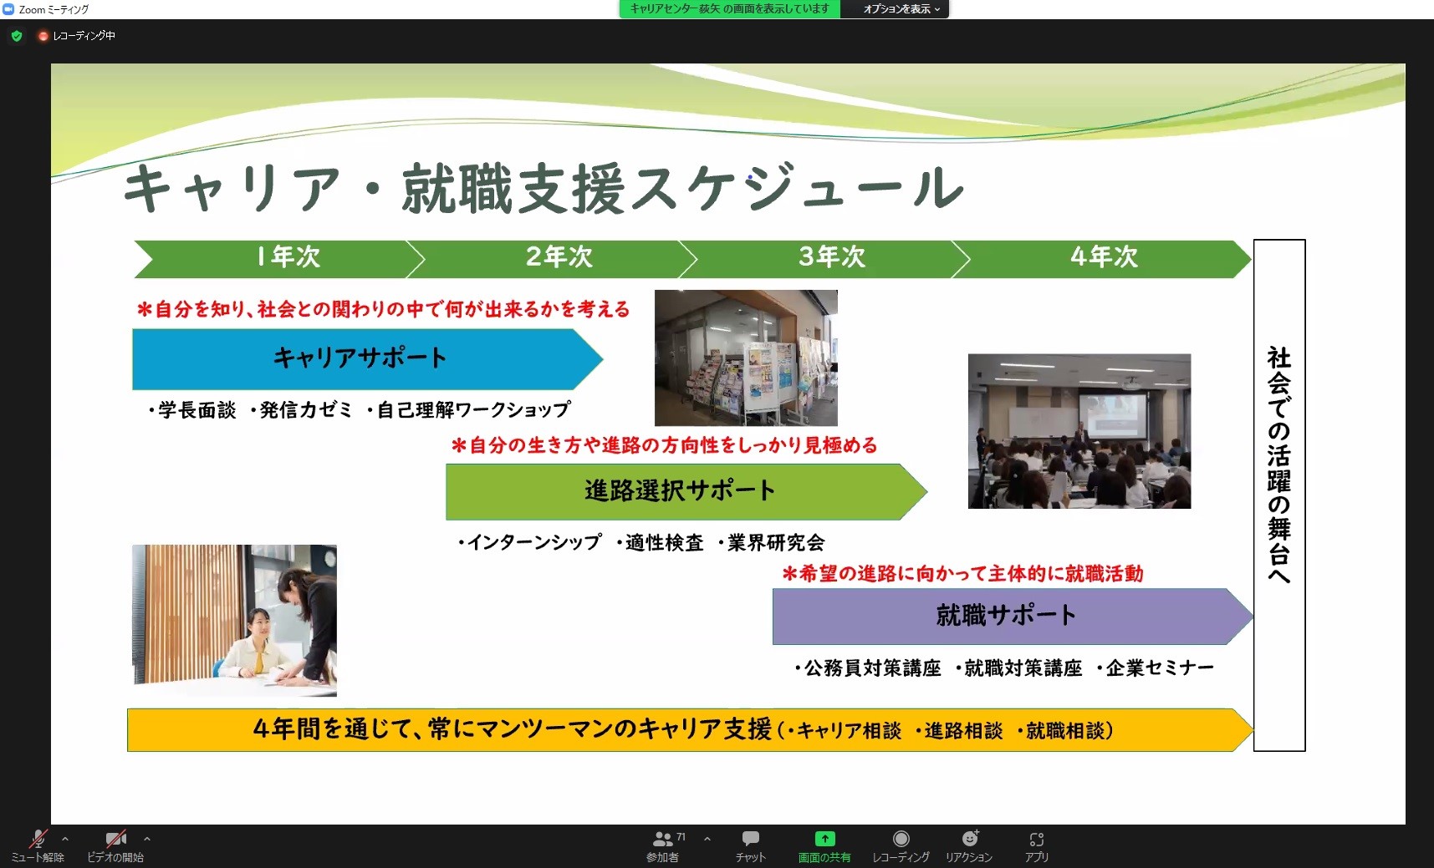
Task: Click the text 業界研究会
Action: click(x=777, y=543)
